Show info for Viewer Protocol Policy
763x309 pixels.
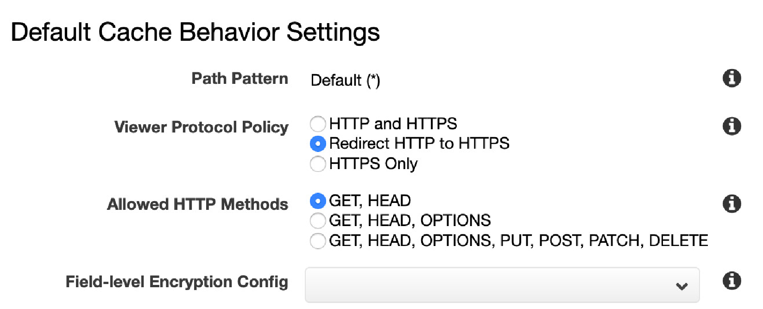pos(731,126)
